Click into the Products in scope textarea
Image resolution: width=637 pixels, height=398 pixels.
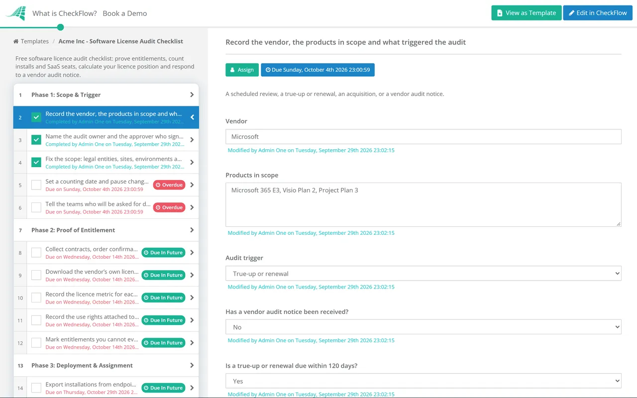tap(424, 205)
